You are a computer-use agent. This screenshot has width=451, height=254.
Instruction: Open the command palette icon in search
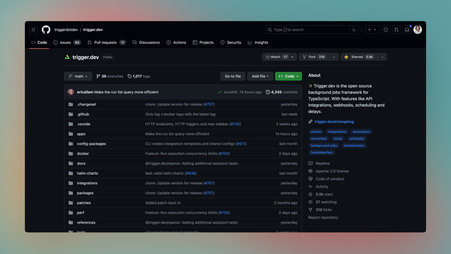point(354,30)
